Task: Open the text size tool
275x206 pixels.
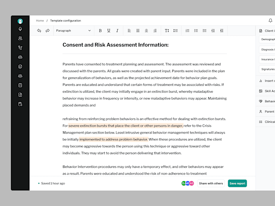Action: click(167, 31)
